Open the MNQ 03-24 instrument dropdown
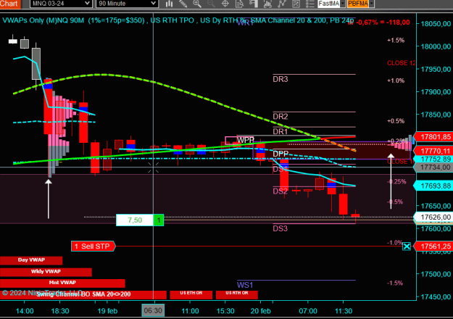The height and width of the screenshot is (319, 453). point(61,4)
